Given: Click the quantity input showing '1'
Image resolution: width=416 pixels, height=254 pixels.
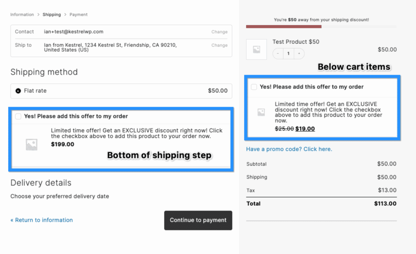Looking at the screenshot, I should click(x=288, y=53).
